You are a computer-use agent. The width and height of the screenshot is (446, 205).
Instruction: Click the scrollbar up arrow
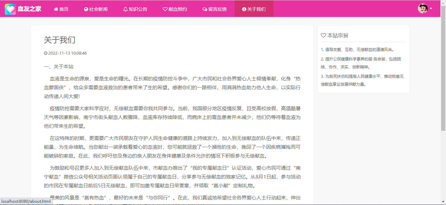click(443, 3)
